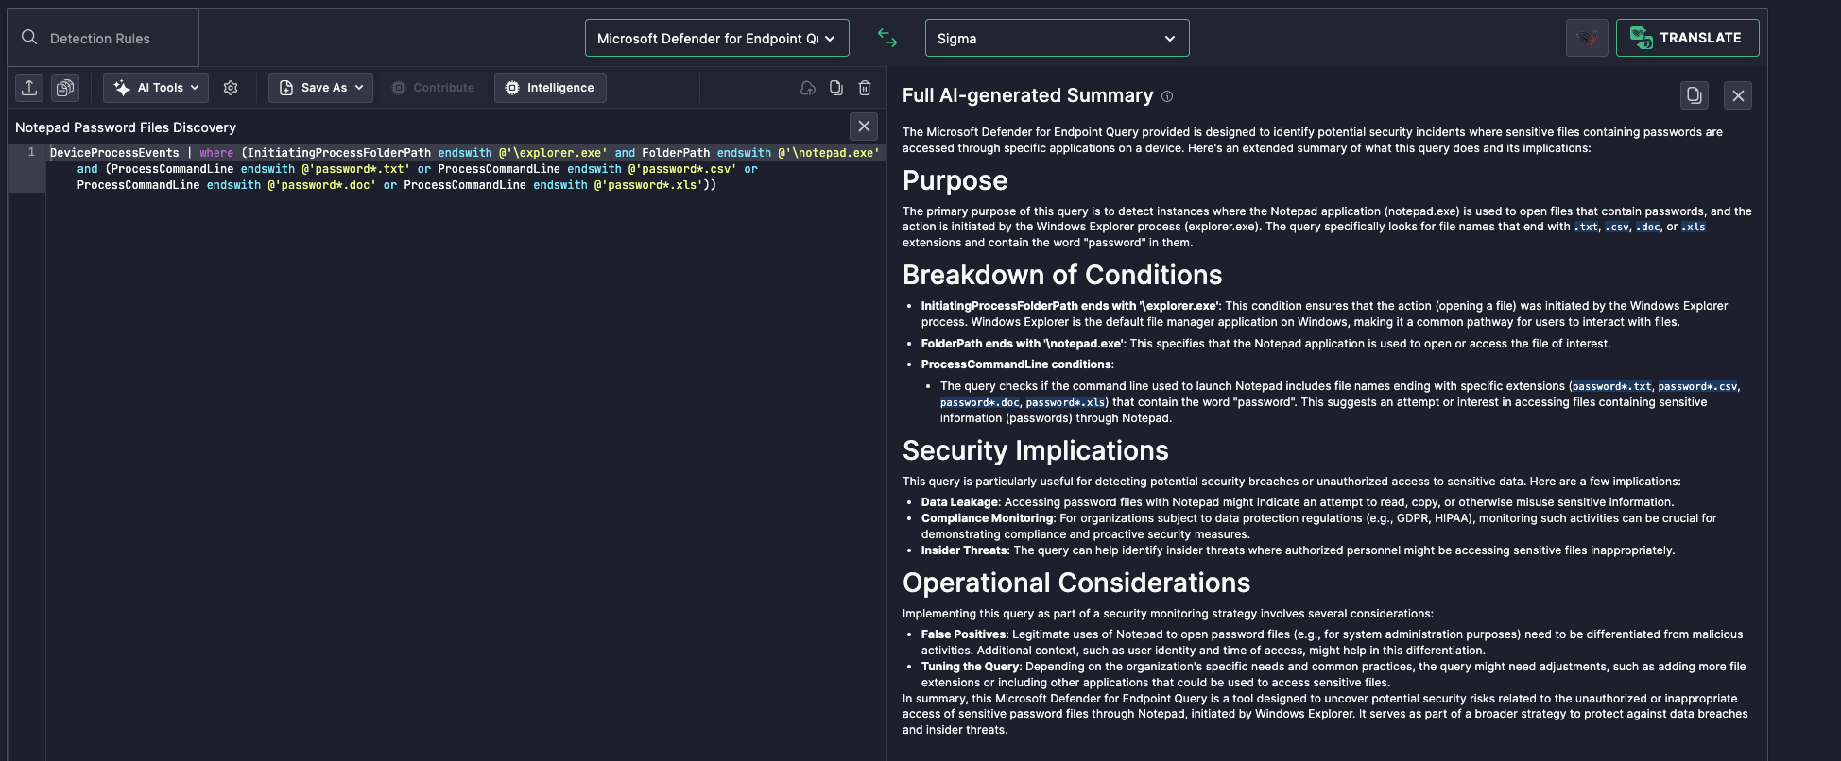Click the Operational Considerations heading

[1076, 583]
